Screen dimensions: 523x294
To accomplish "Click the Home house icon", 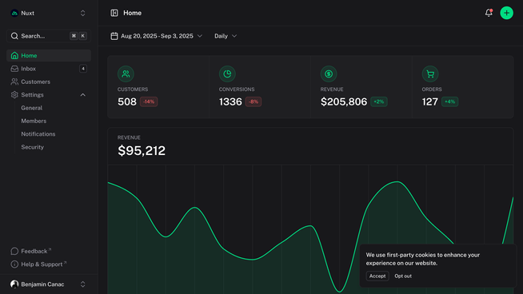I will 14,56.
